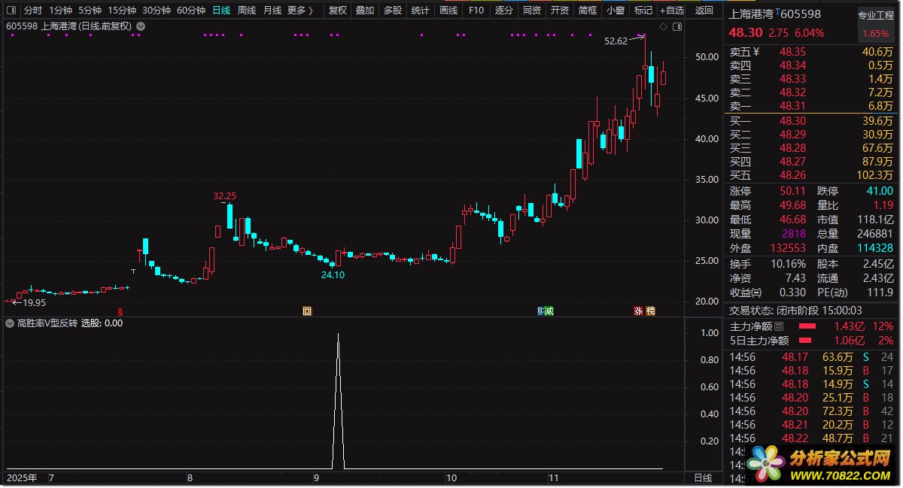Click the 日线 label at bottom right
Image resolution: width=903 pixels, height=488 pixels.
703,478
